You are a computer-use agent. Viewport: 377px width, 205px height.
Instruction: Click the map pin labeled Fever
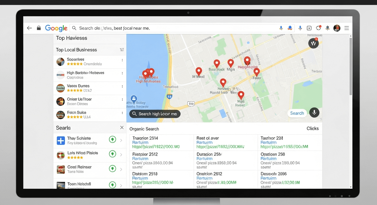[257, 72]
